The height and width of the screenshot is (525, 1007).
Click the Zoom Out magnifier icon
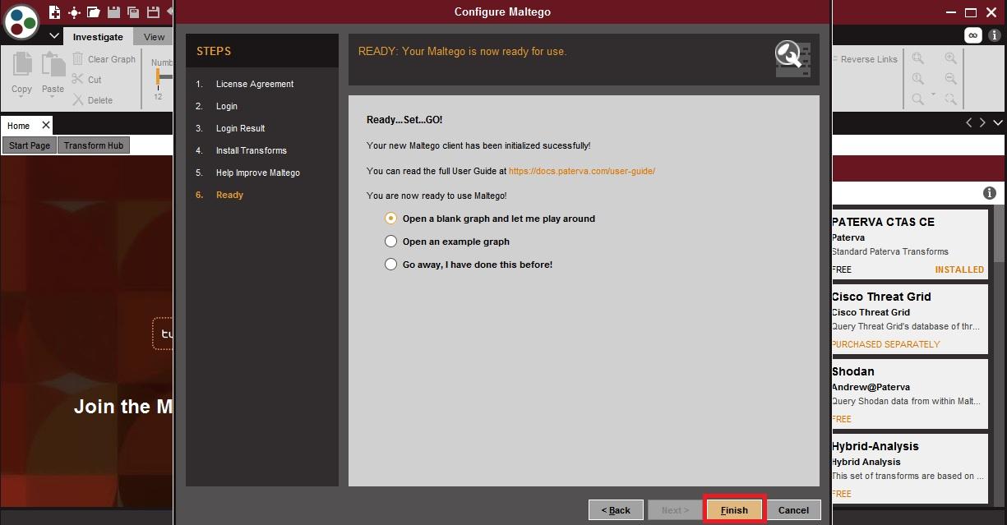[x=950, y=79]
